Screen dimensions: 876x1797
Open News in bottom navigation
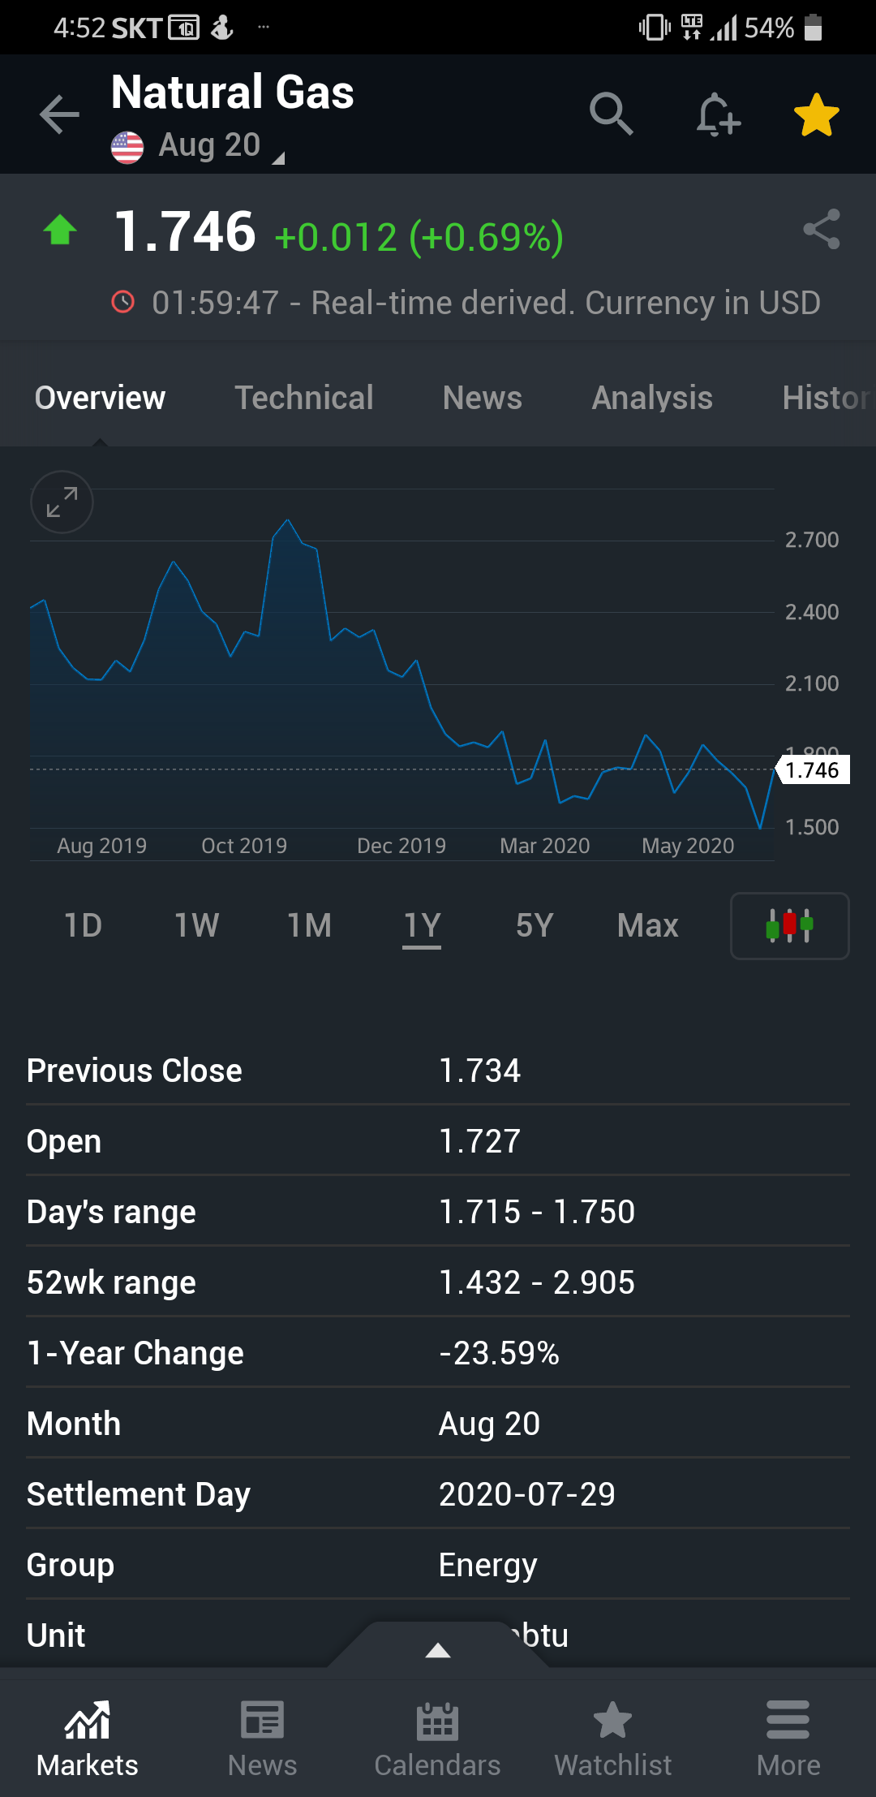tap(263, 1739)
